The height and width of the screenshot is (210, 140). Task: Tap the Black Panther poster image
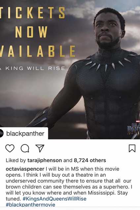pyautogui.click(x=70, y=70)
